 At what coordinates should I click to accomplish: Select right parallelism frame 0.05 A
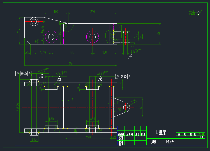(123, 76)
